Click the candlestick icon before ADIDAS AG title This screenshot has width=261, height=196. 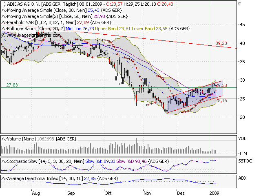pos(4,4)
